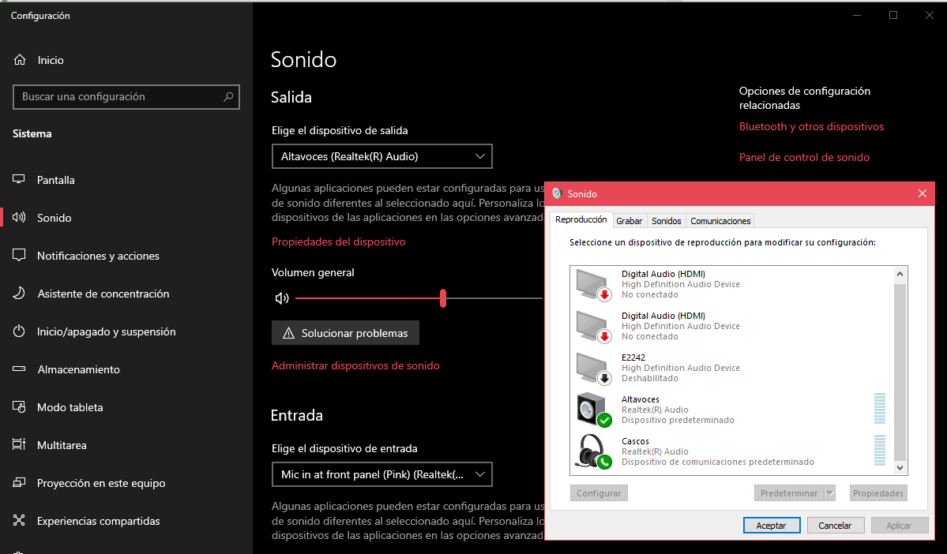Click the Almacenamiento drive icon
The width and height of the screenshot is (947, 554).
(x=19, y=369)
